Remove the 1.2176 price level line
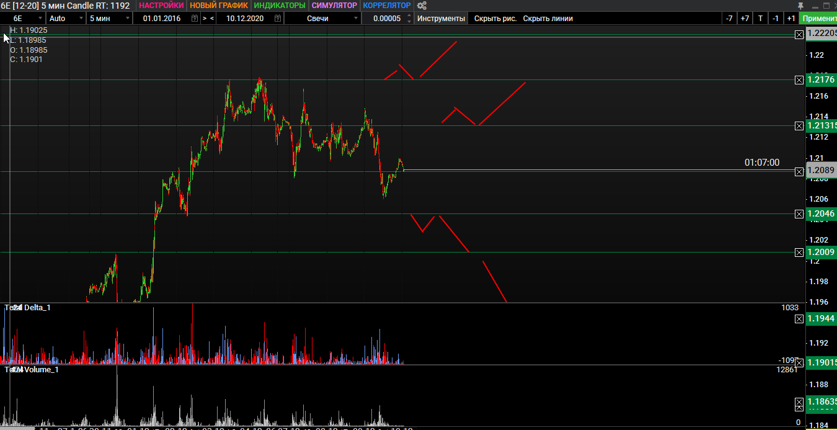 [799, 80]
